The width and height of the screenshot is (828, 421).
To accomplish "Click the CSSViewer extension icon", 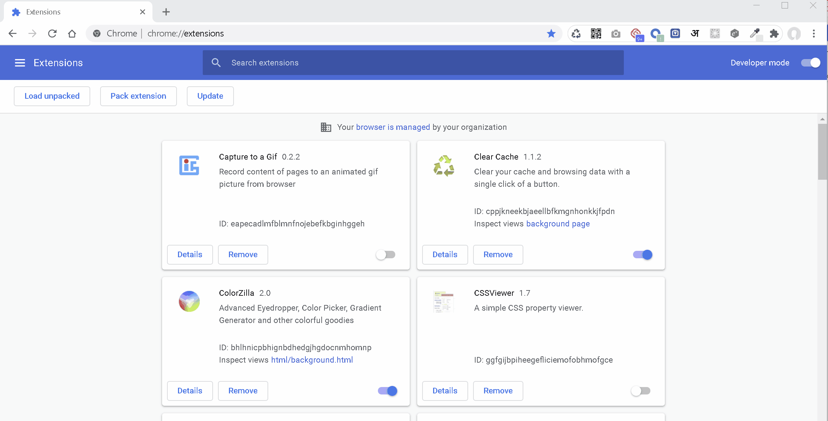I will pos(444,301).
